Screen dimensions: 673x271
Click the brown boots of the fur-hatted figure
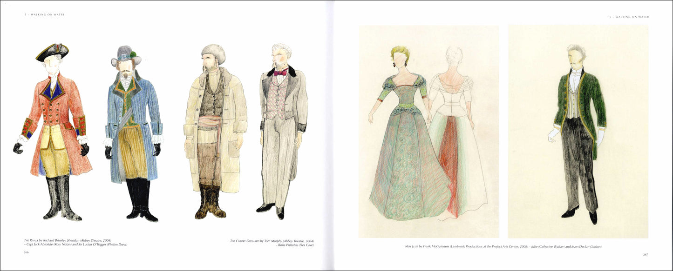210,202
